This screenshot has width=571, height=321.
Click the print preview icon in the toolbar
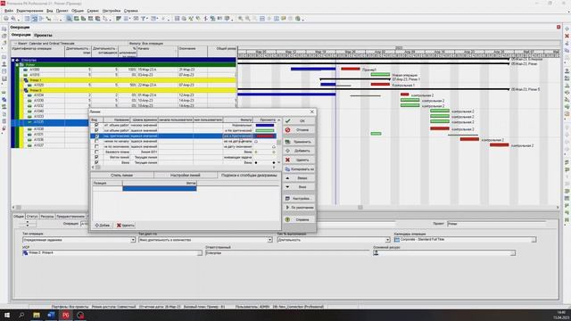coord(13,19)
